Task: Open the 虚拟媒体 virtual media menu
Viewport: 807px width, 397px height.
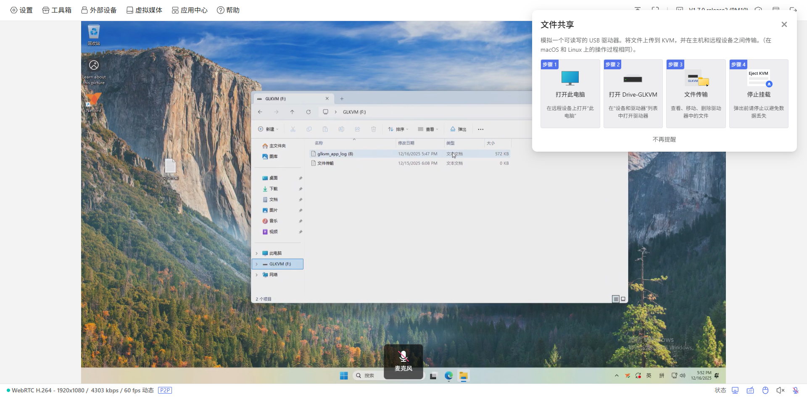Action: tap(144, 10)
